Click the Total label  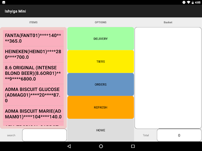click(146, 135)
